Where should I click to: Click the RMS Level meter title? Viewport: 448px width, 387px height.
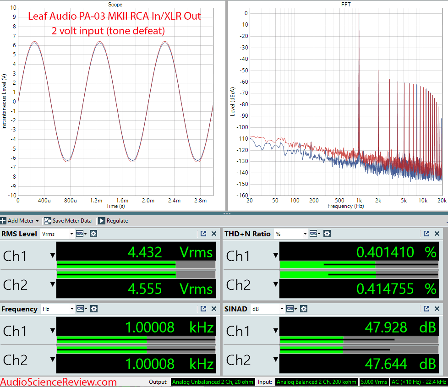(19, 234)
